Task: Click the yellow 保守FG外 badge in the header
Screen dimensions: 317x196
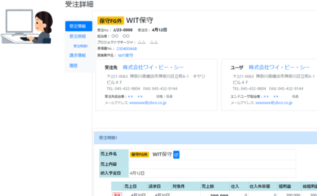Action: coord(110,21)
